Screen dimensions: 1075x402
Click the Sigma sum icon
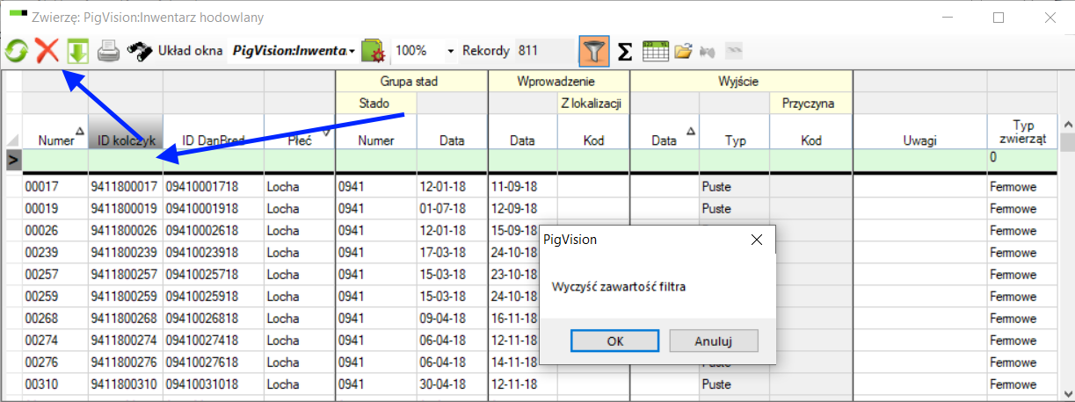click(x=624, y=52)
